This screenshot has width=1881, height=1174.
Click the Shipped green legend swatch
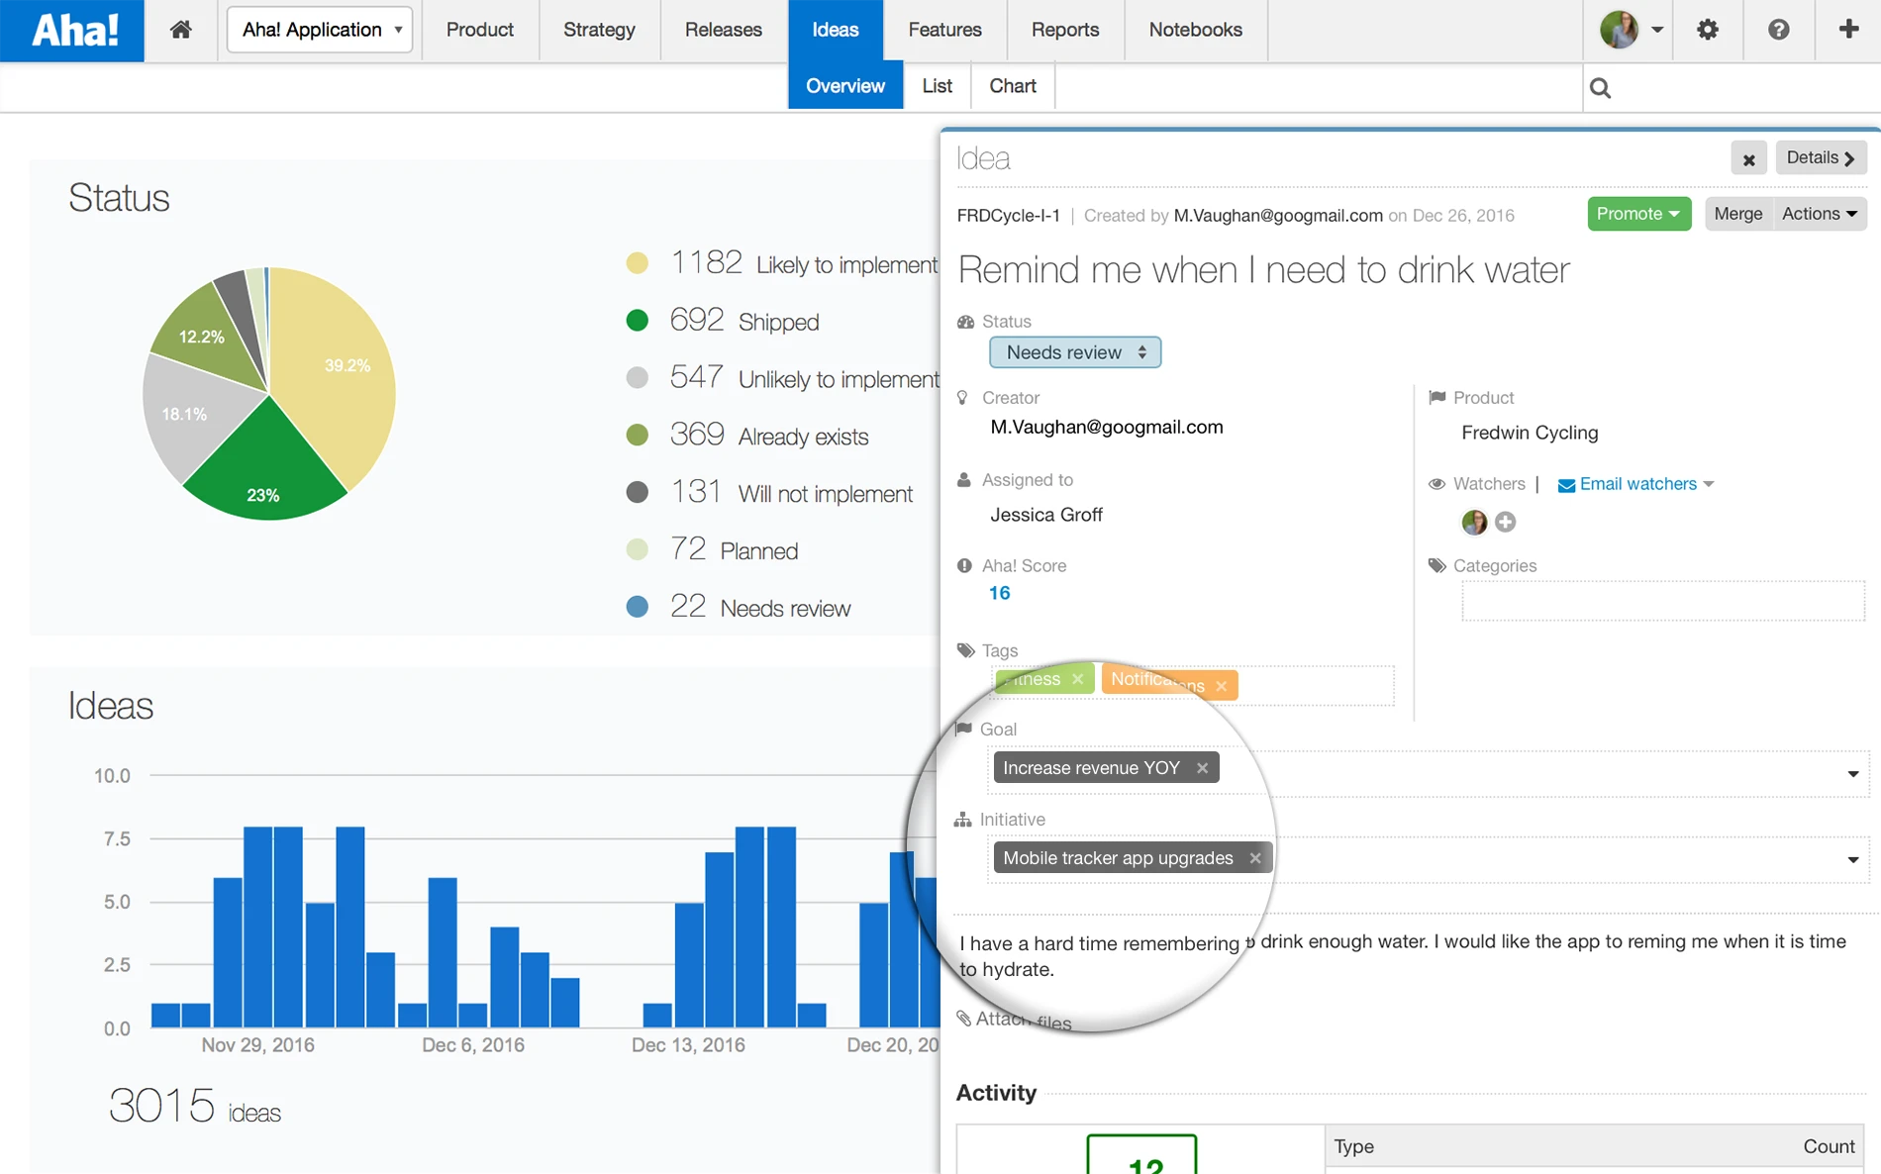click(638, 320)
